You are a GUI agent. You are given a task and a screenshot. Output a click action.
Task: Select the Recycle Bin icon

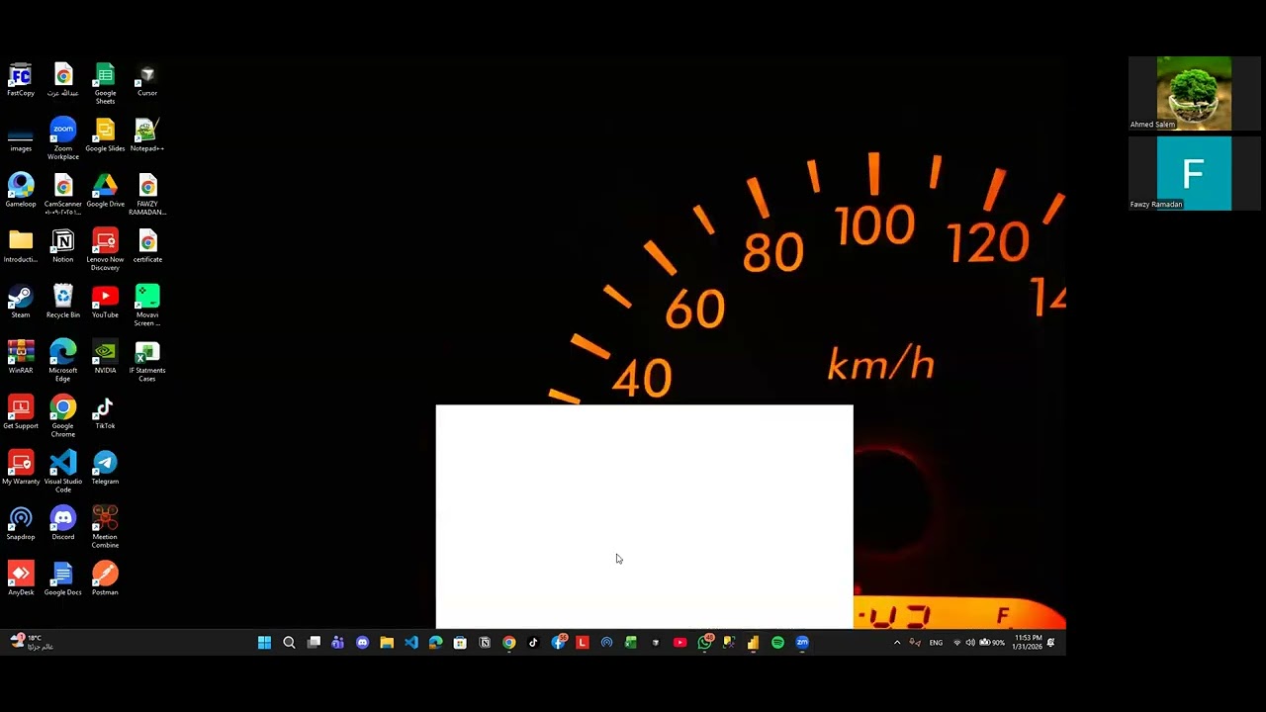(x=62, y=303)
